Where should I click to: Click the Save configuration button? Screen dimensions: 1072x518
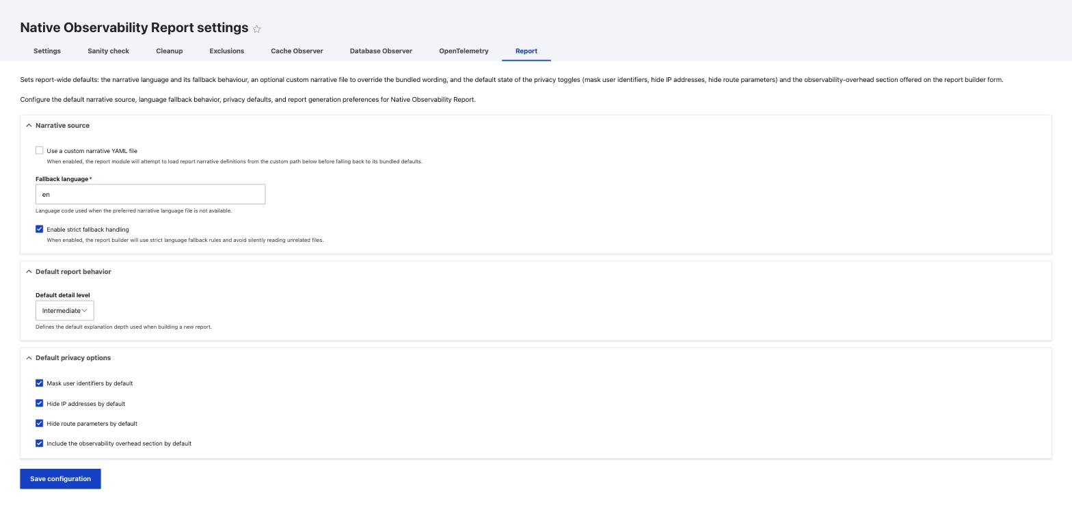tap(60, 479)
